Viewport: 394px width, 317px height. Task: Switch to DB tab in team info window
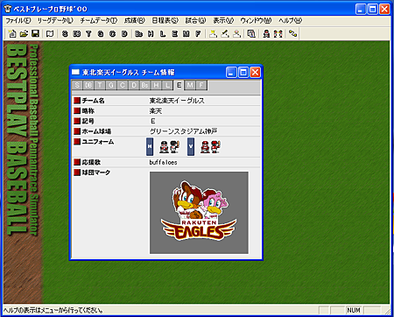pyautogui.click(x=88, y=85)
